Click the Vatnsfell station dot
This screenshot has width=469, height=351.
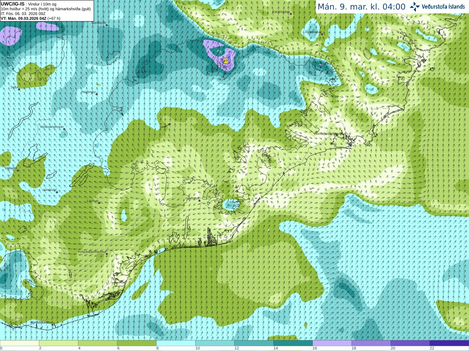(18, 170)
